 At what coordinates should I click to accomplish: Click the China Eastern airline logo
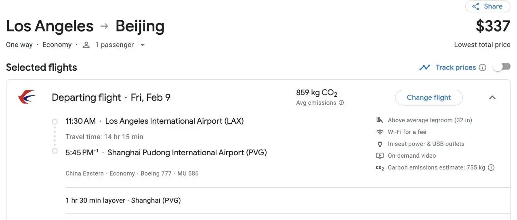click(27, 97)
